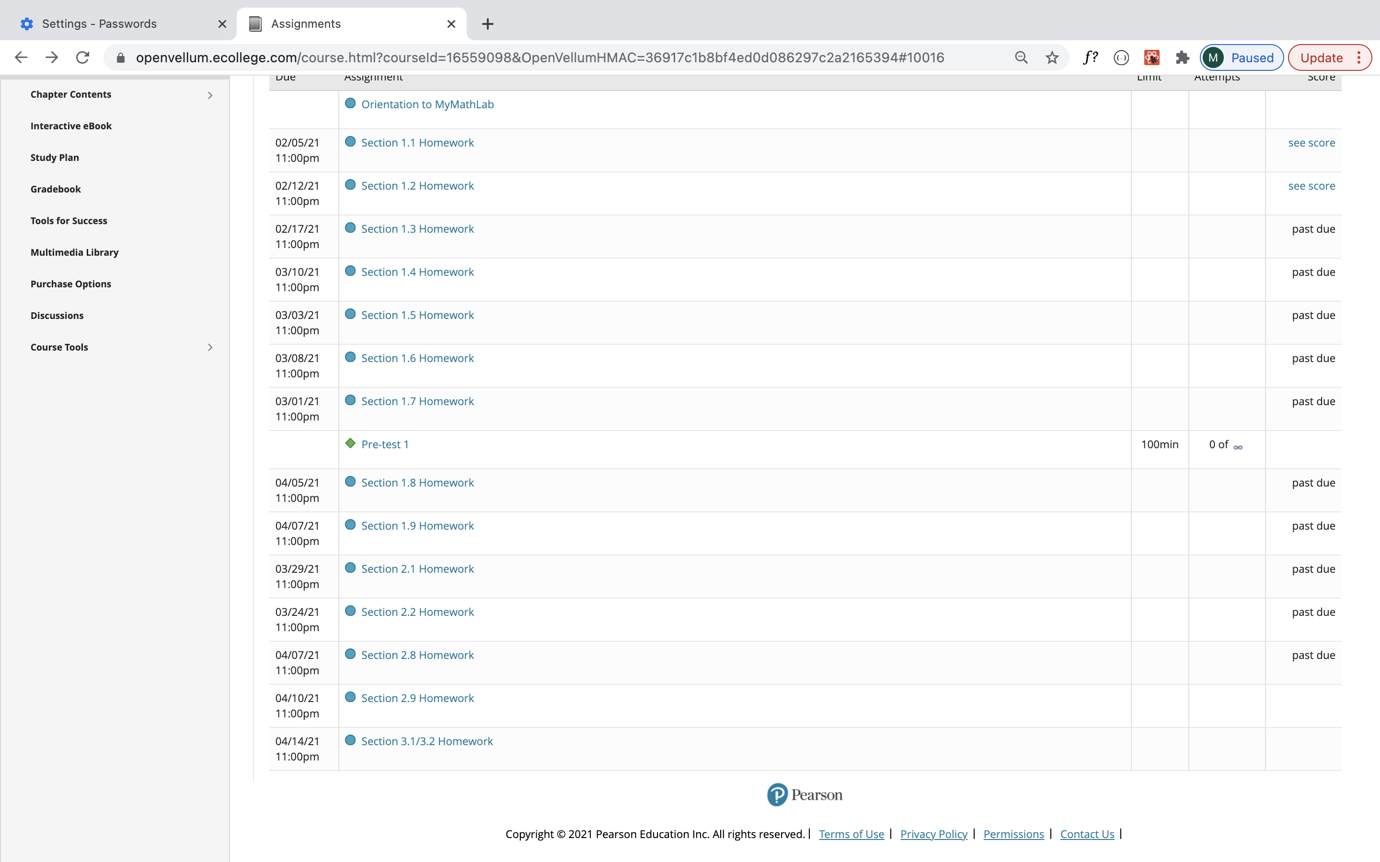This screenshot has height=862, width=1380.
Task: Close the Assignments tab
Action: click(451, 24)
